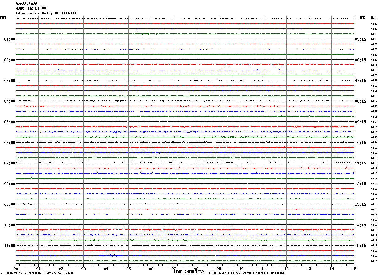The height and width of the screenshot is (277, 379).
Task: Select minute tick label 03 on x-axis
Action: point(83,269)
